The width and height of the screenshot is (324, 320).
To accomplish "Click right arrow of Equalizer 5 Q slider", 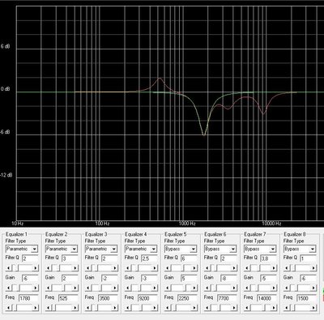I will click(x=194, y=268).
